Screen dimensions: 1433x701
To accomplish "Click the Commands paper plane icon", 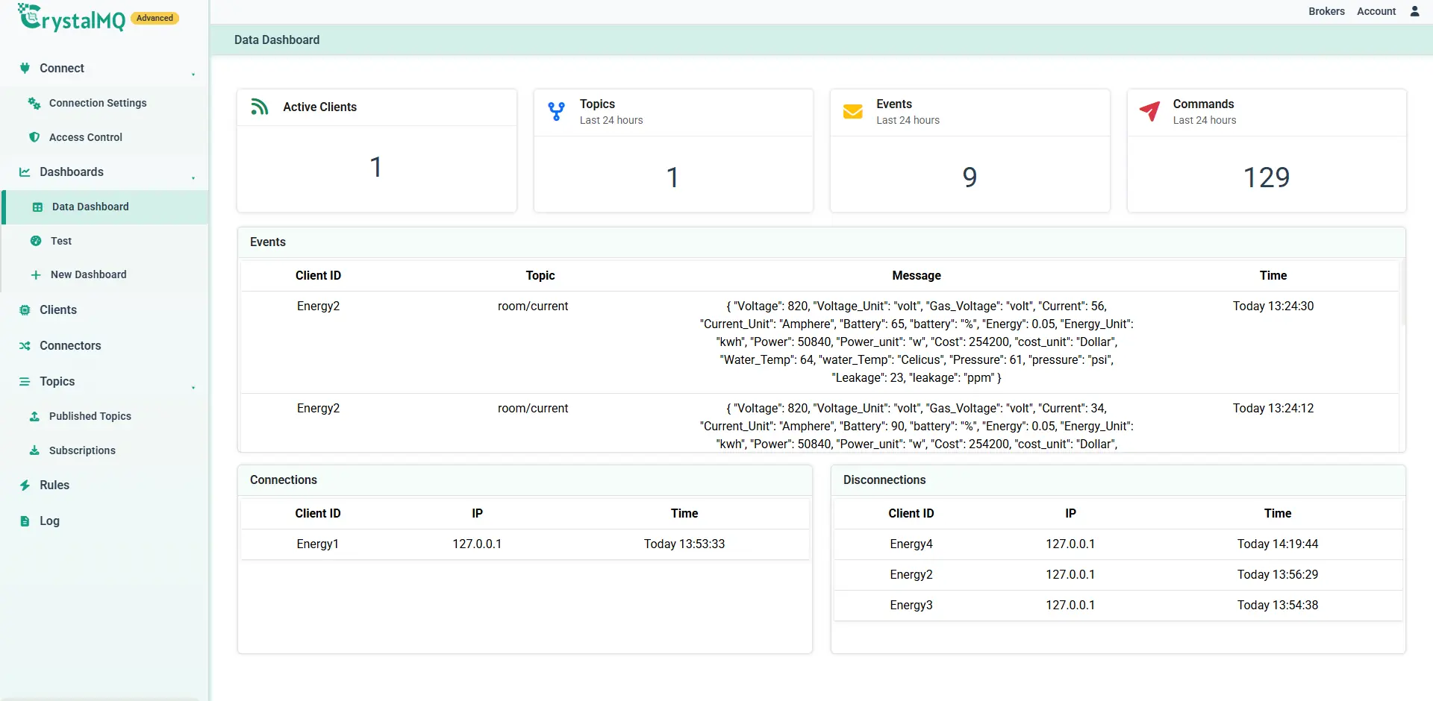I will pyautogui.click(x=1149, y=111).
